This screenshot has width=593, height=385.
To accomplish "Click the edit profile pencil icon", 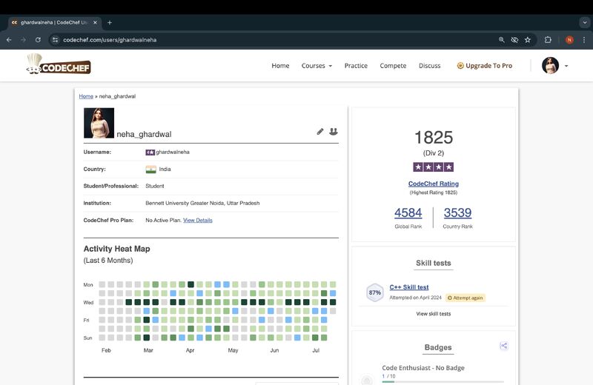I will point(320,131).
